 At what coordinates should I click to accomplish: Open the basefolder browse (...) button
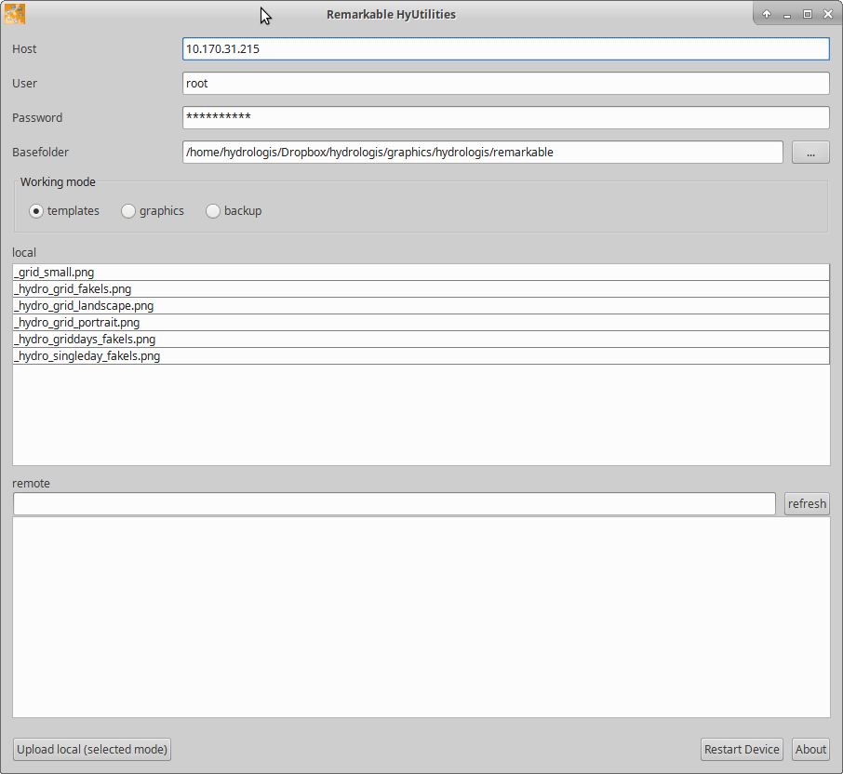[810, 153]
